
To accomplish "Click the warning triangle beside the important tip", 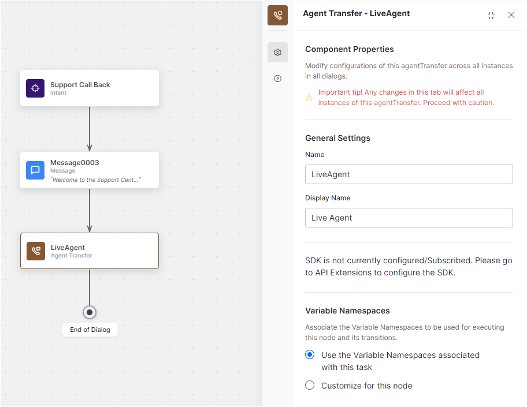I will [309, 97].
